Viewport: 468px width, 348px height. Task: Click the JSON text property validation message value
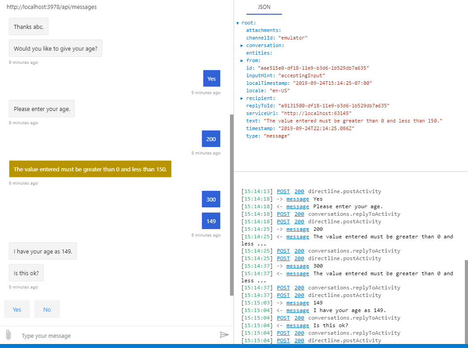(x=353, y=121)
